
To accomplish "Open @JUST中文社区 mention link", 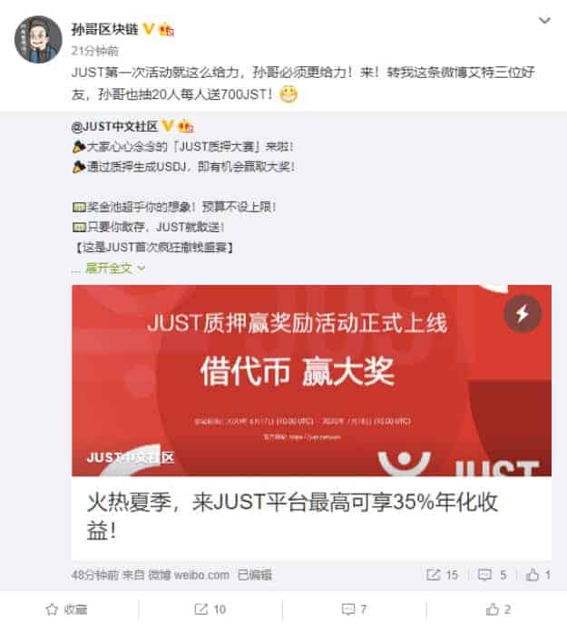I will pos(115,126).
